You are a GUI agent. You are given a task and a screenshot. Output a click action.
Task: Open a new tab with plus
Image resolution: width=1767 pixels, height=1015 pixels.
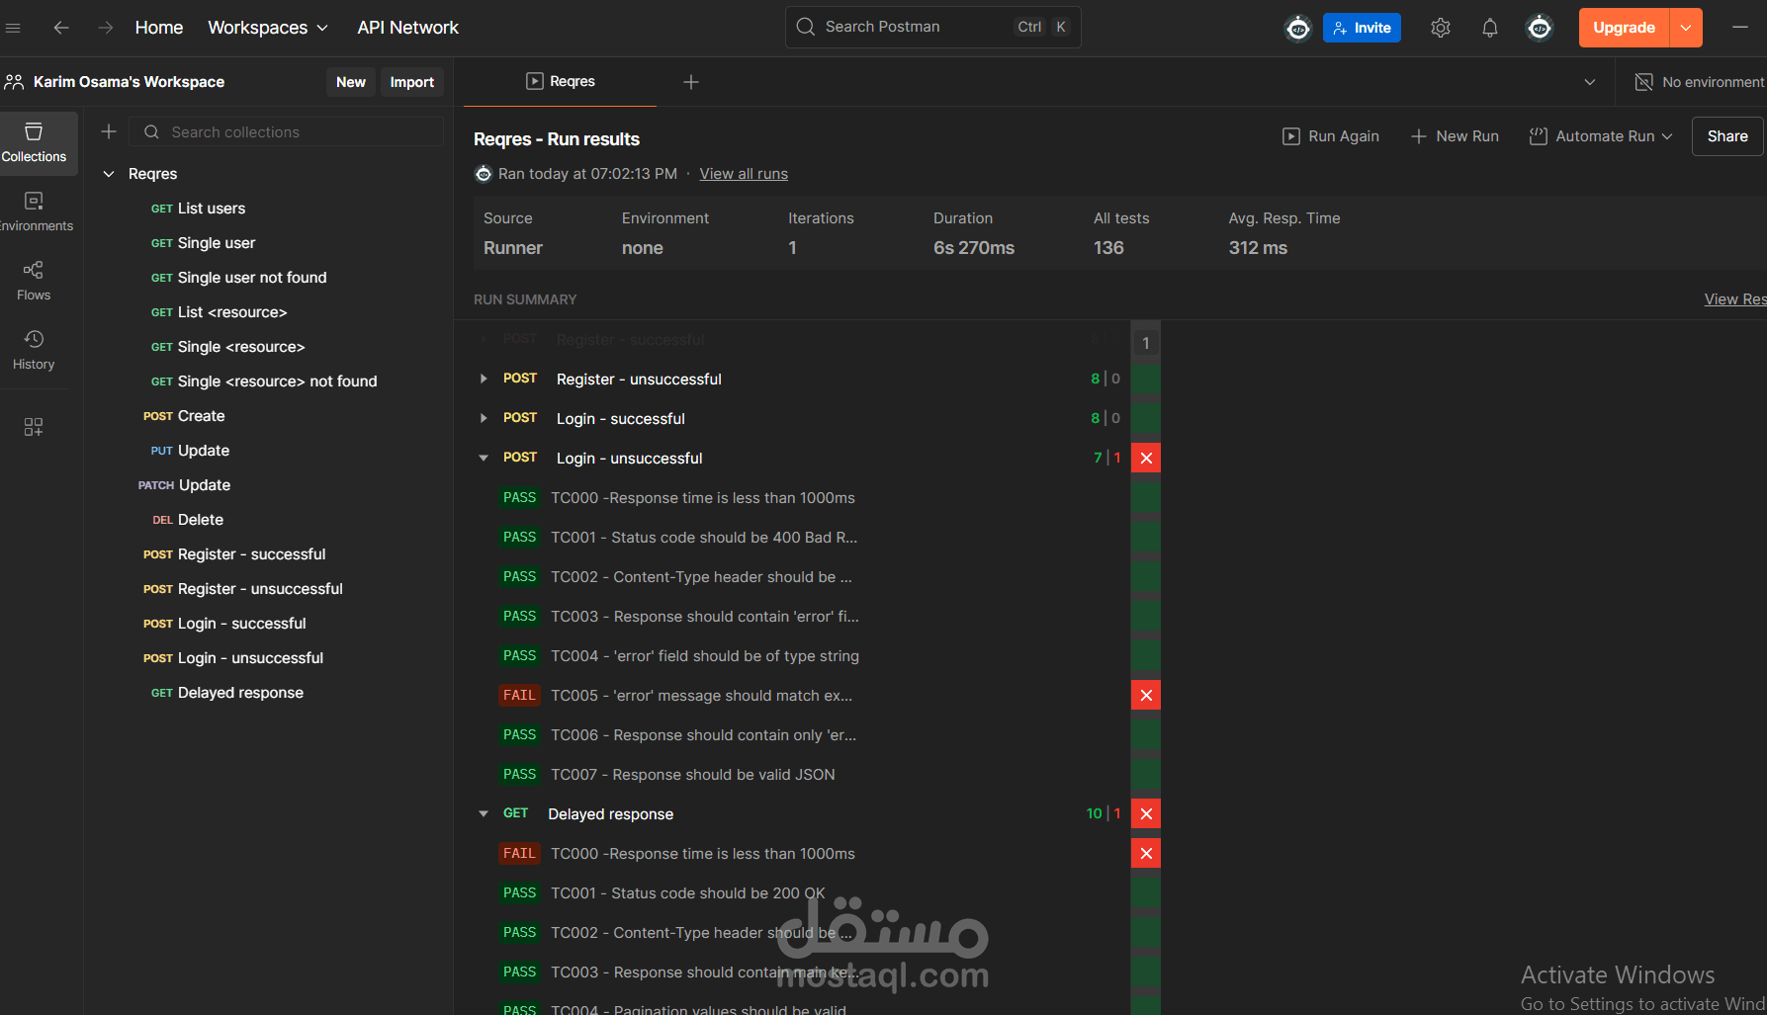(x=691, y=82)
